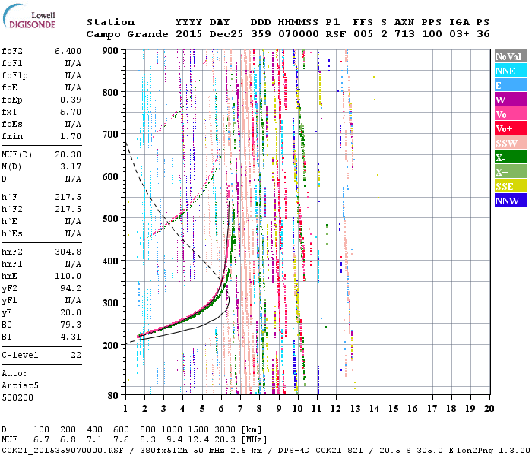Pick the dark green X- legend swatch
The image size is (532, 456).
pos(511,157)
